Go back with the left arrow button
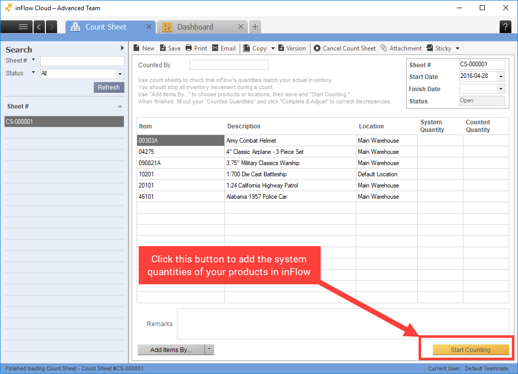 [39, 26]
